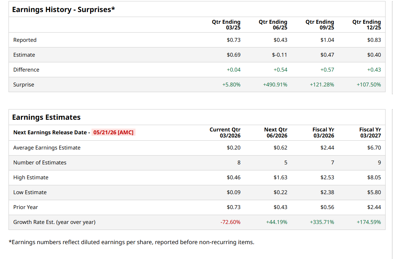Click the +490.91% surprise value
Image resolution: width=393 pixels, height=259 pixels.
click(275, 85)
